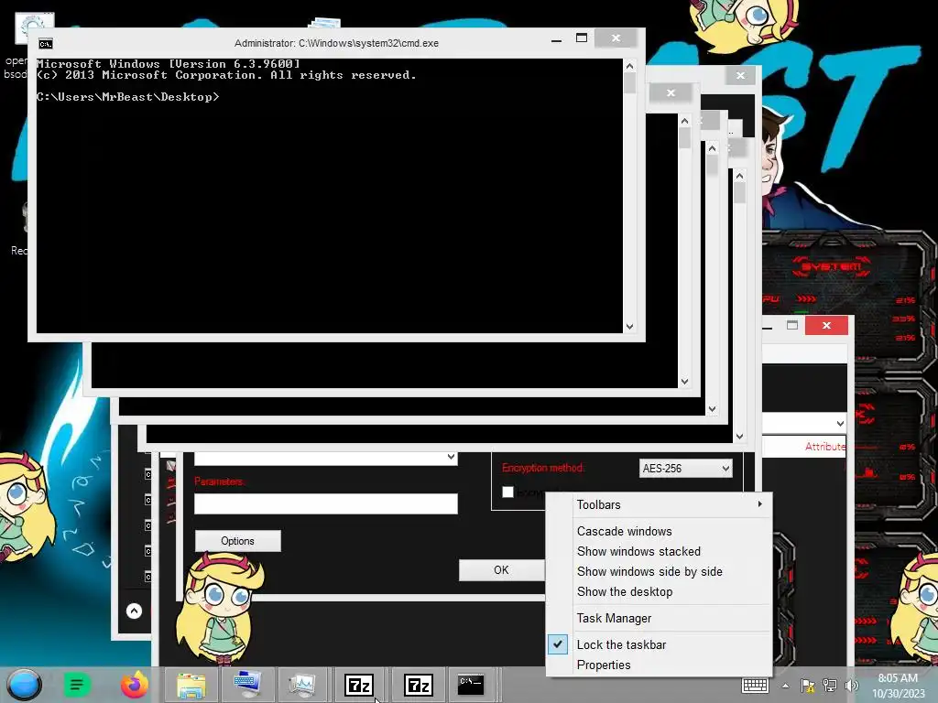Open the Action Center flag icon

click(x=808, y=686)
